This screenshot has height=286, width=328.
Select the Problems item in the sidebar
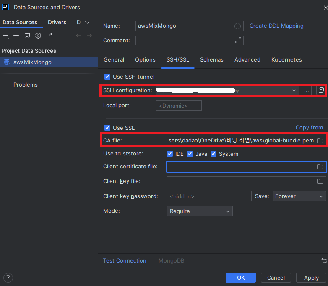click(26, 85)
